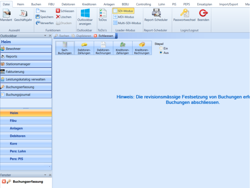Select Debitoren category in Outlookbar
The width and height of the screenshot is (250, 188).
pos(26,136)
